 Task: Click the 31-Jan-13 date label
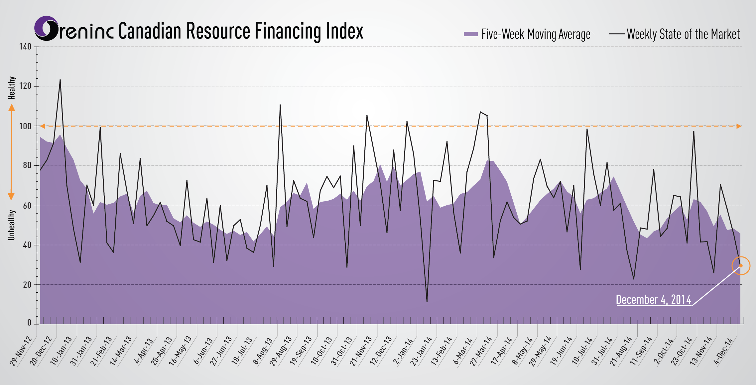[81, 351]
